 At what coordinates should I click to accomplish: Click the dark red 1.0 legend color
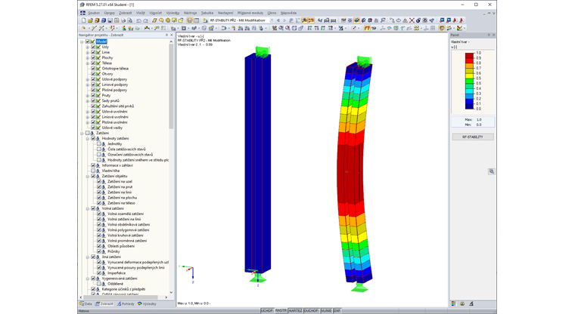(469, 56)
